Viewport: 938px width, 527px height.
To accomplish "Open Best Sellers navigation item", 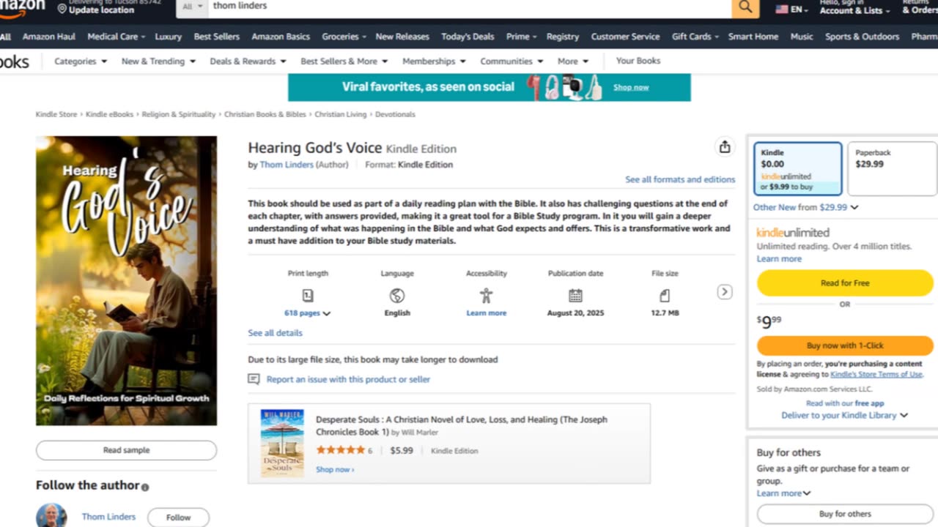I will coord(216,37).
